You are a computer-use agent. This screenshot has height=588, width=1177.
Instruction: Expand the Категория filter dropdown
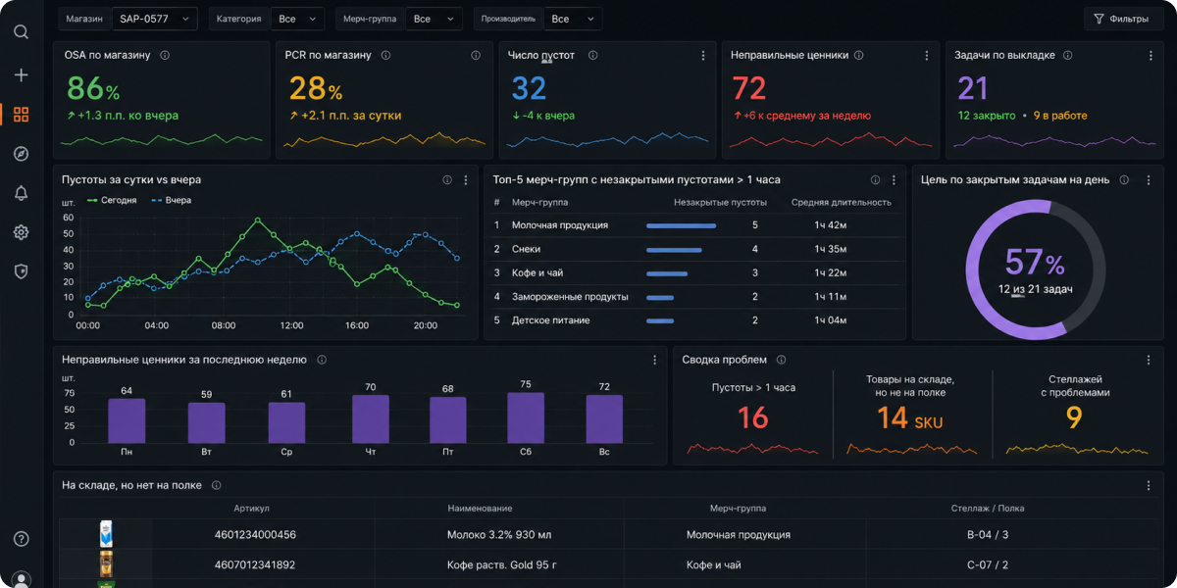[298, 19]
